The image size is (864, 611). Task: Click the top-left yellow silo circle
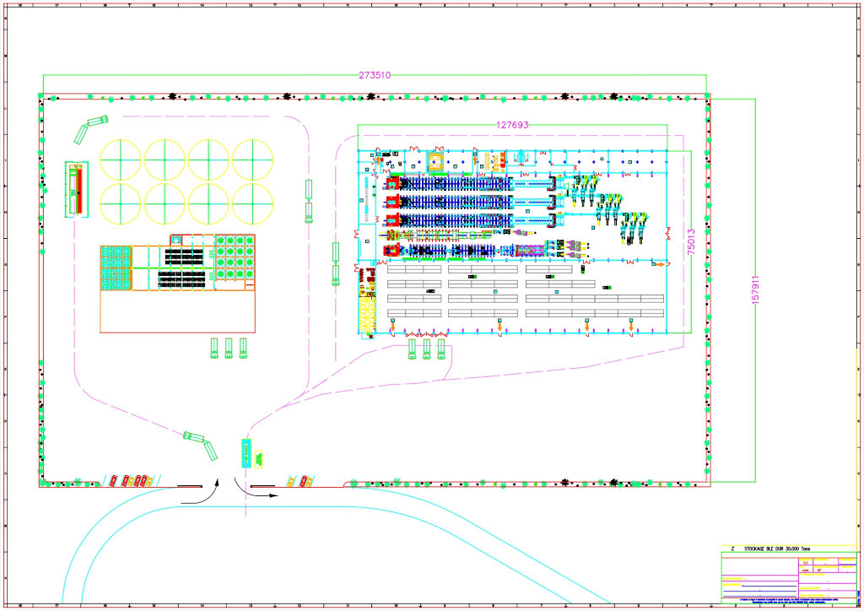coord(121,159)
